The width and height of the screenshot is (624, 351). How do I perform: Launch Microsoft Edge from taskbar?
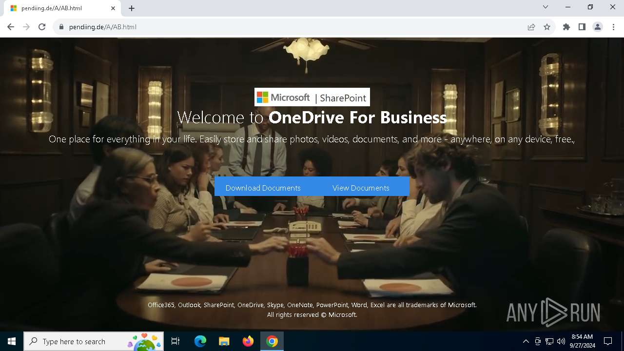pos(200,341)
